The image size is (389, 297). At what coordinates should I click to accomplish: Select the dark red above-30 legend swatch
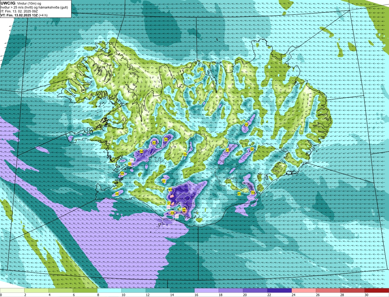coord(377,290)
